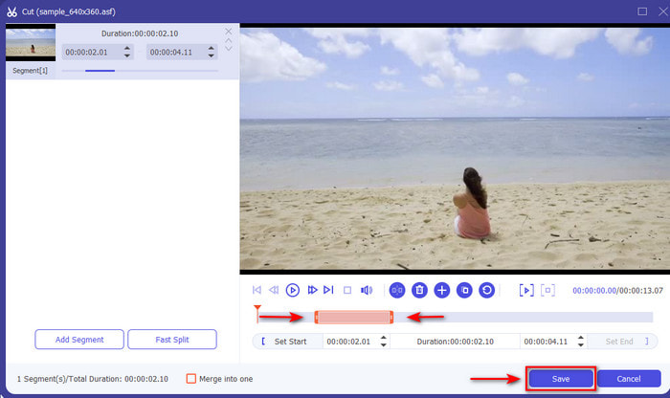Edit bottom end time field 00:00:04.11
Screen dimensions: 670x398
pos(548,342)
